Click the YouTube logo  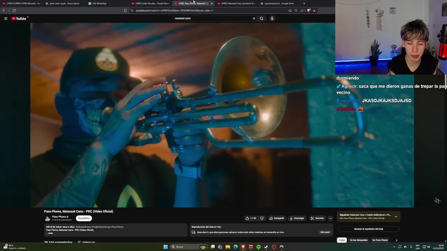tap(19, 18)
